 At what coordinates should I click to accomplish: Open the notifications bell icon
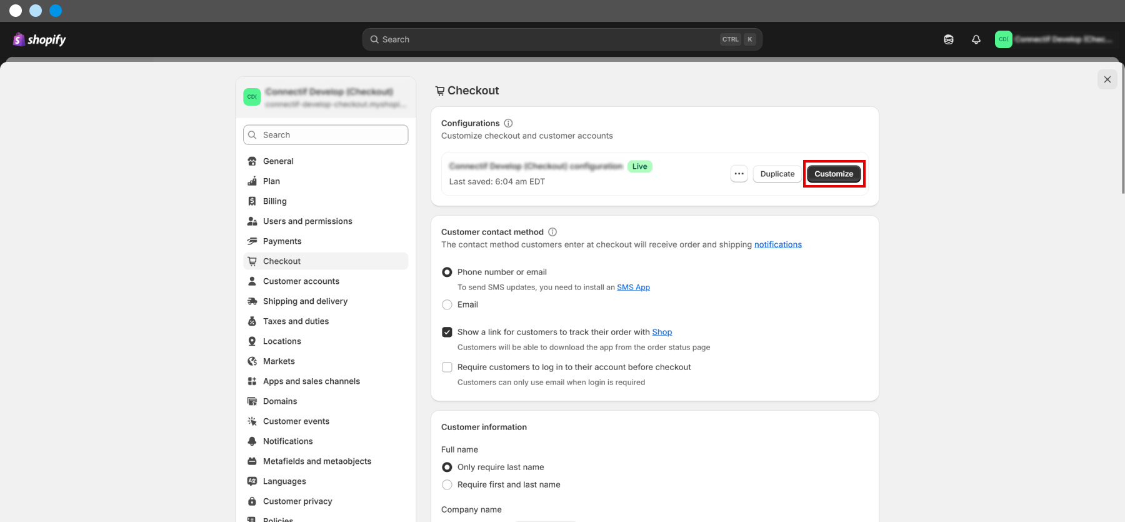[x=976, y=39]
